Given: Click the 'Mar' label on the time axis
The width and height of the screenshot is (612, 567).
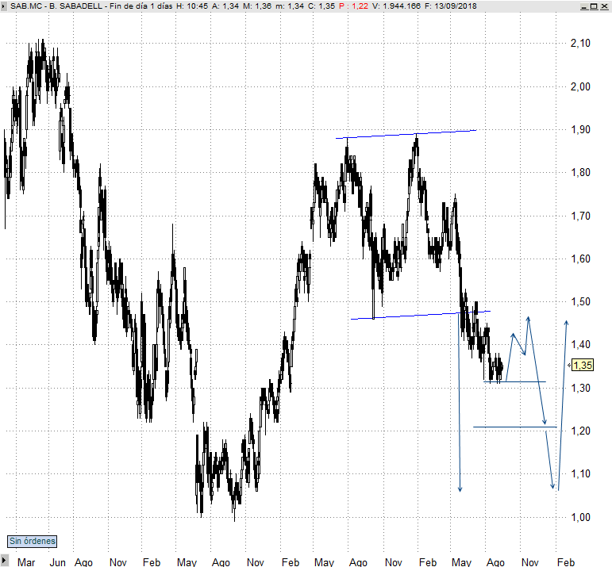Looking at the screenshot, I should 26,562.
